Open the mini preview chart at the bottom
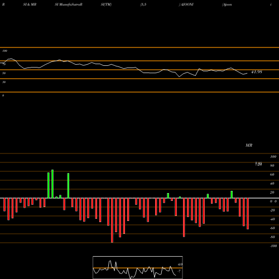Viewport: 279px width, 279px height. point(138,267)
